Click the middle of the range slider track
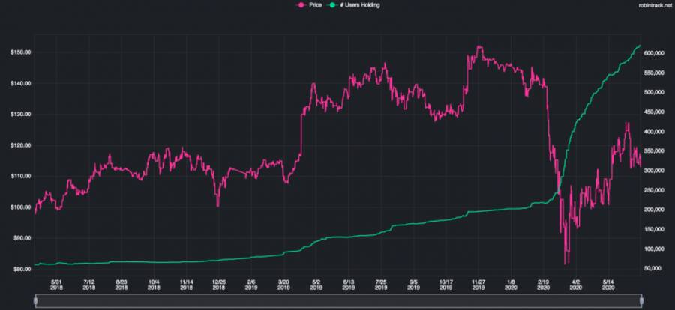This screenshot has width=675, height=310. click(x=338, y=300)
